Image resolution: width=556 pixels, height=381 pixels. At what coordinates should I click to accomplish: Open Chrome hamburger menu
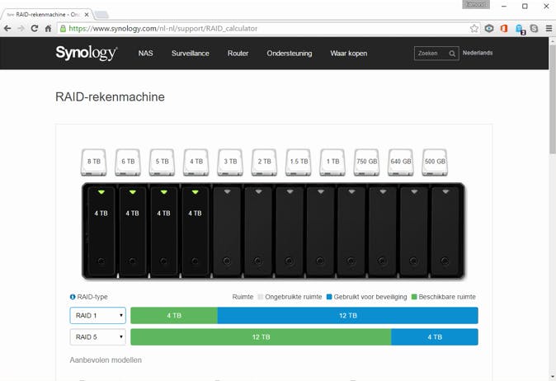pyautogui.click(x=549, y=28)
